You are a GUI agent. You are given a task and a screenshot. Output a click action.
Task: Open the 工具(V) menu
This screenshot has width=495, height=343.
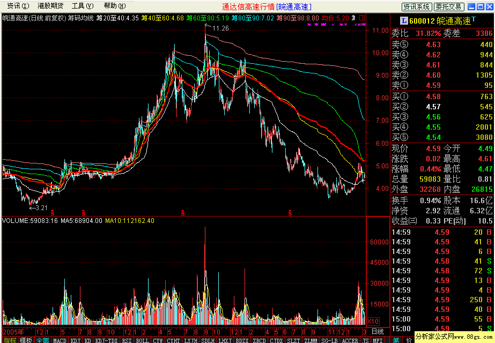tap(83, 6)
